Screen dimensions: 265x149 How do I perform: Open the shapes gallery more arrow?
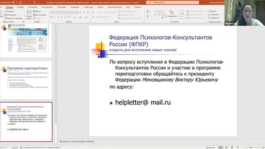[x=165, y=17]
